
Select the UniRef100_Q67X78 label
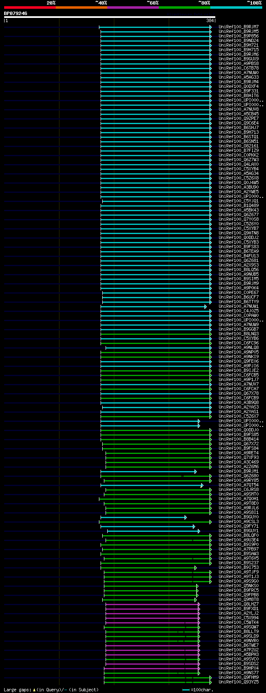click(x=239, y=394)
